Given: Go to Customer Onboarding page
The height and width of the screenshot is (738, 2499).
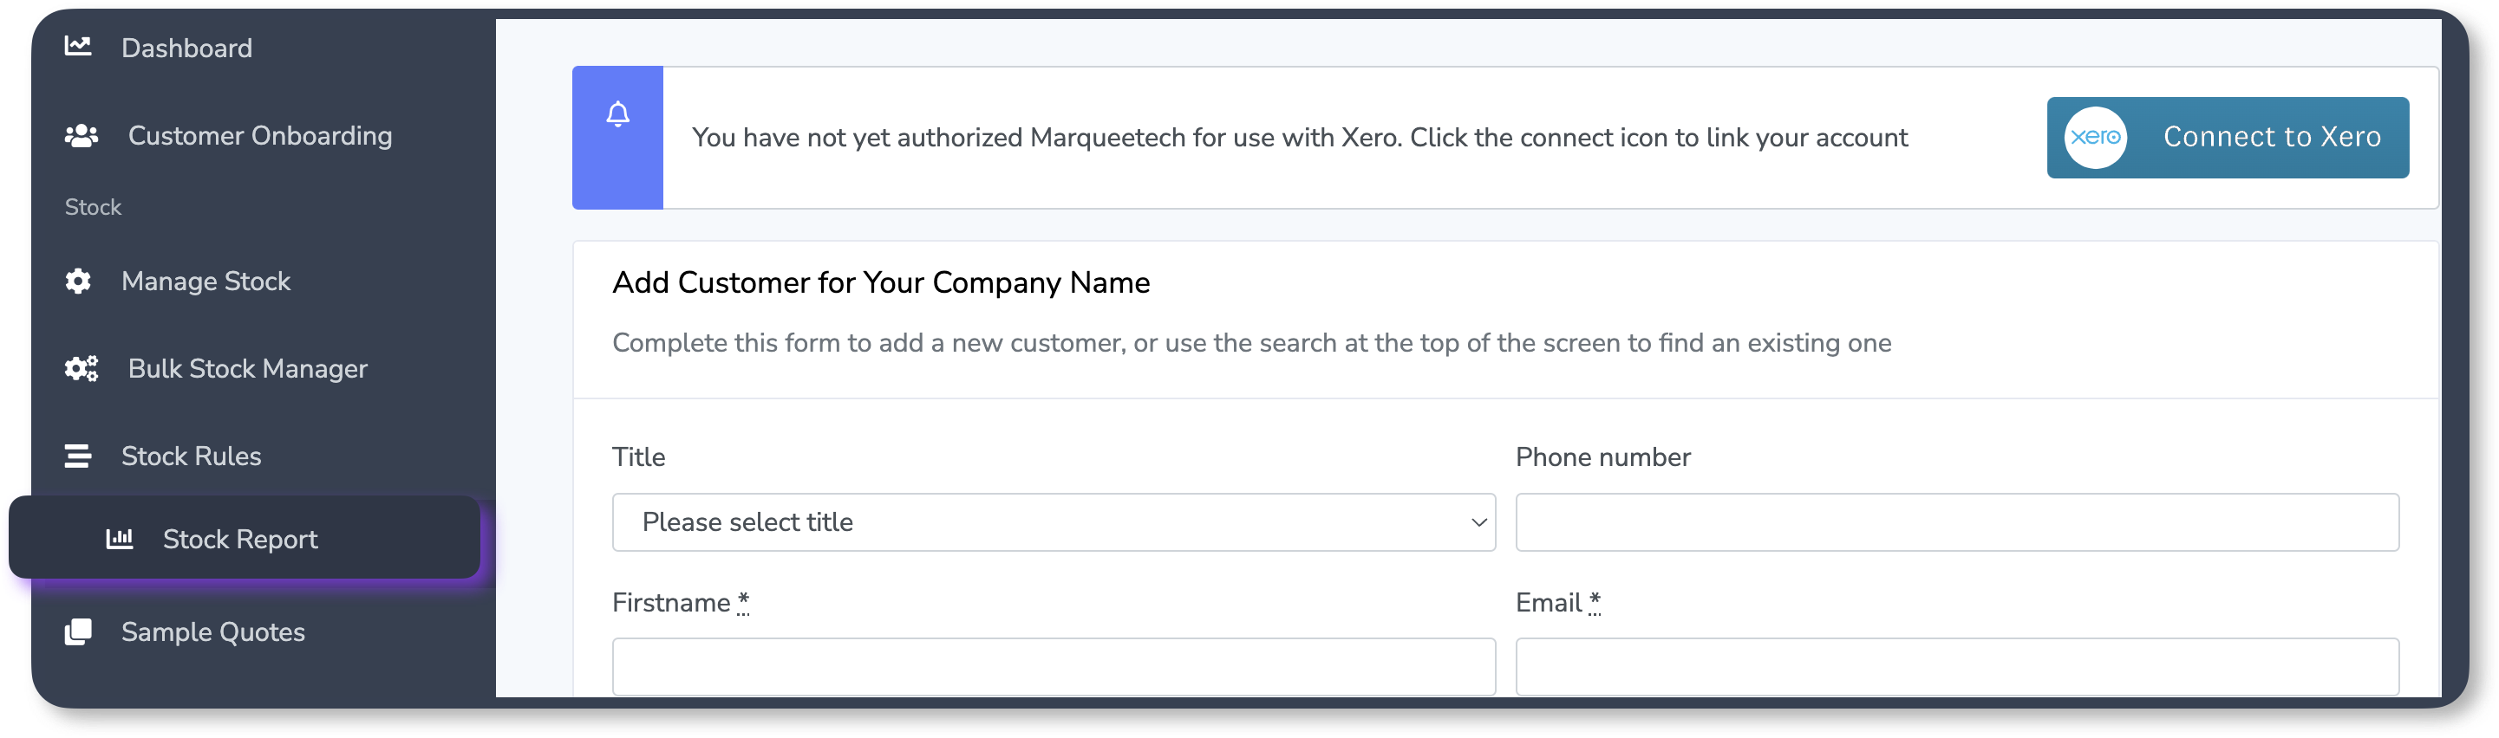Looking at the screenshot, I should [x=260, y=136].
